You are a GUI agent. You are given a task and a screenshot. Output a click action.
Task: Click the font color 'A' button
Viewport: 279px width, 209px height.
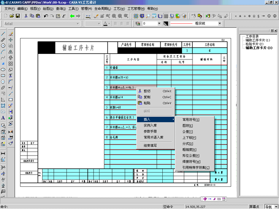[106, 23]
